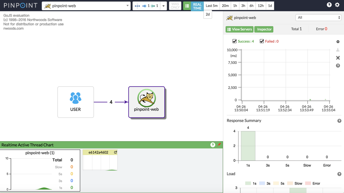Select the 12h time range
The image size is (344, 193).
tap(261, 6)
